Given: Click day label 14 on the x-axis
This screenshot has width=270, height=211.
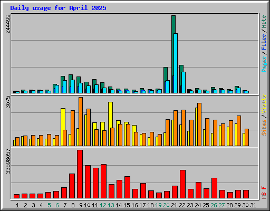Looking at the screenshot, I should pyautogui.click(x=119, y=205).
